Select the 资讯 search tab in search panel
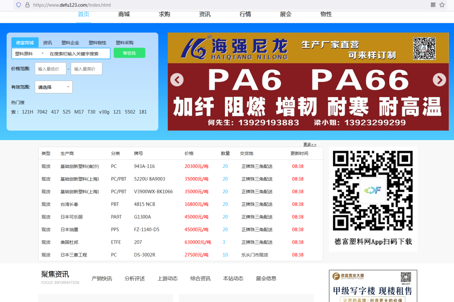 [48, 42]
